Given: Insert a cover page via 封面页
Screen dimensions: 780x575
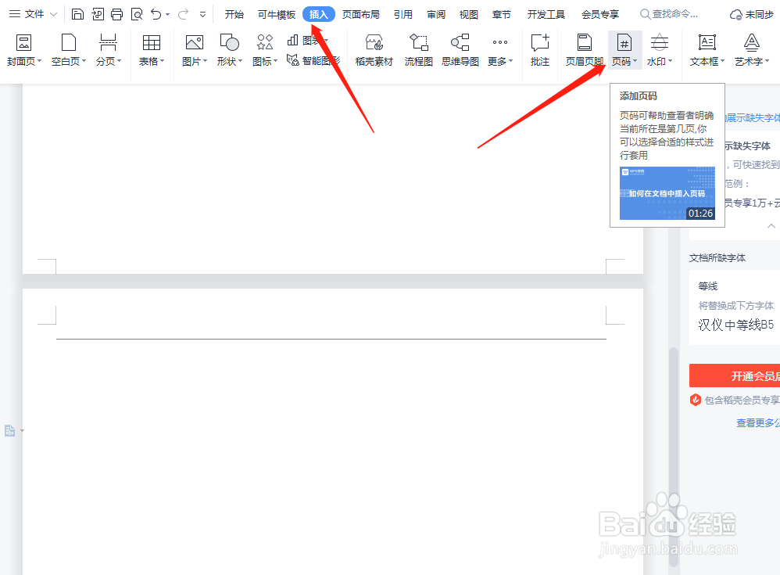Looking at the screenshot, I should tap(24, 50).
